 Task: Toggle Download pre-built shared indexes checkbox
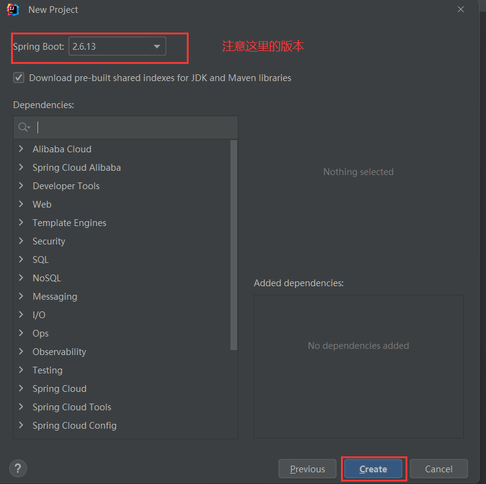pyautogui.click(x=18, y=77)
